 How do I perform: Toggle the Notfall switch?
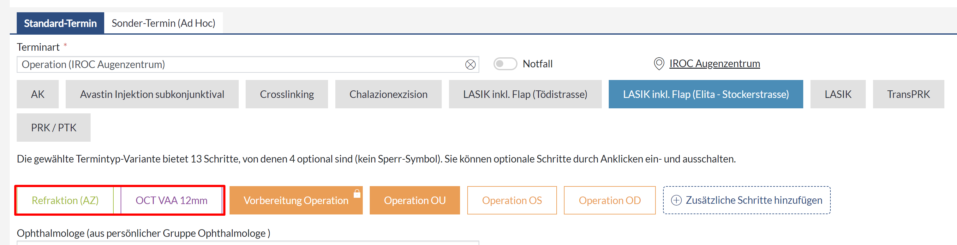tap(505, 64)
